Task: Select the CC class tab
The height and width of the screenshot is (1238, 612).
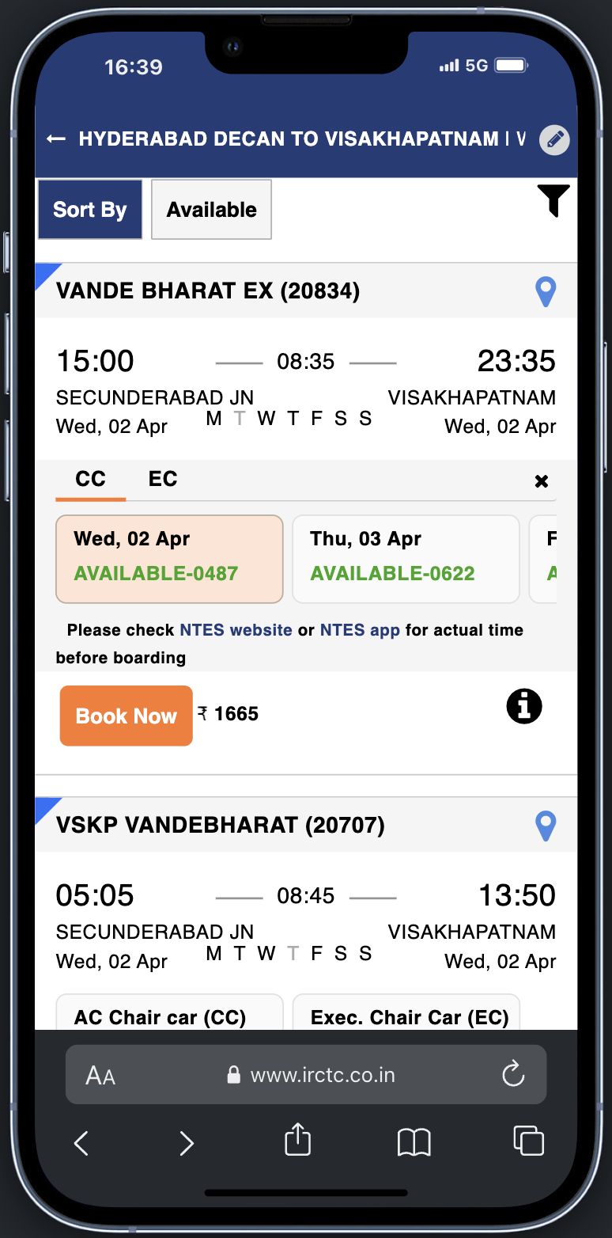Action: [90, 479]
